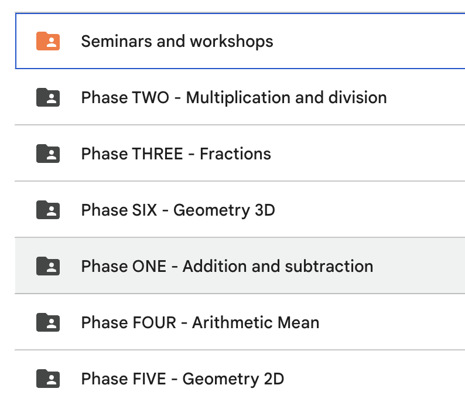Select Phase FIVE - Geometry 2D folder name

click(183, 379)
